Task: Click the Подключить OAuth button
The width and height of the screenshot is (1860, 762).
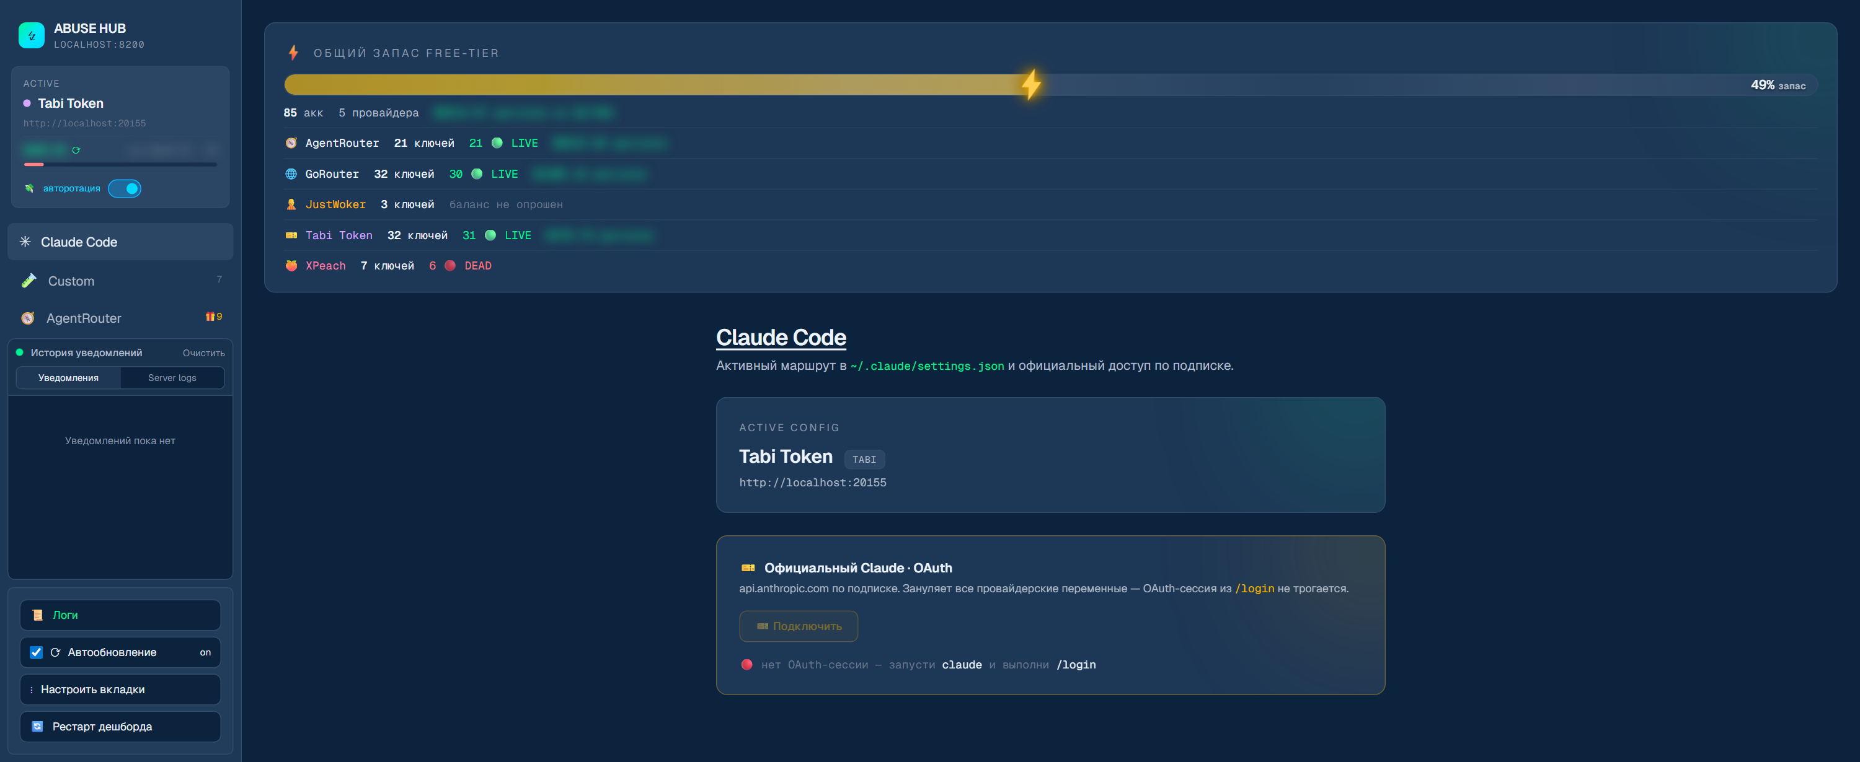Action: click(799, 626)
